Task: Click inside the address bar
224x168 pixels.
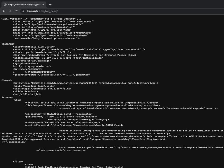Action: tap(82, 11)
